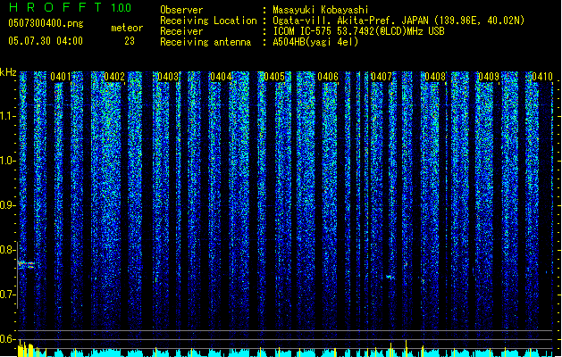Click the 0408 time marker

pos(435,77)
